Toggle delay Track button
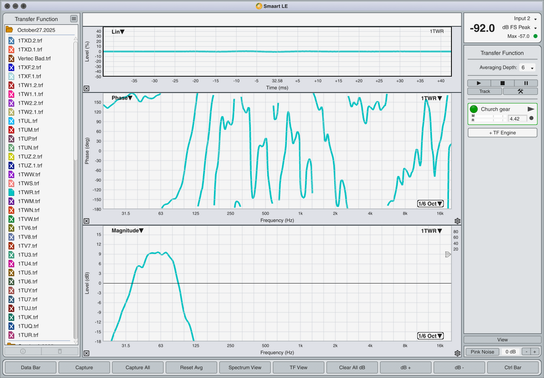This screenshot has height=378, width=544. (484, 91)
